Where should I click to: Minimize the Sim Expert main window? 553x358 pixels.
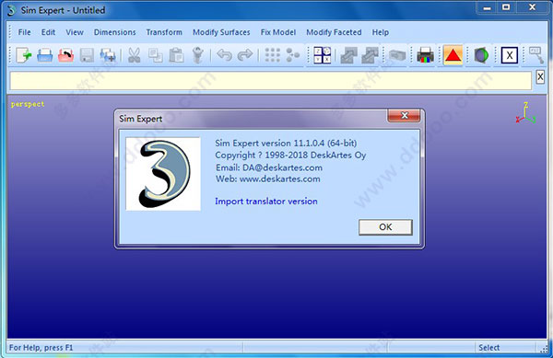(x=488, y=7)
